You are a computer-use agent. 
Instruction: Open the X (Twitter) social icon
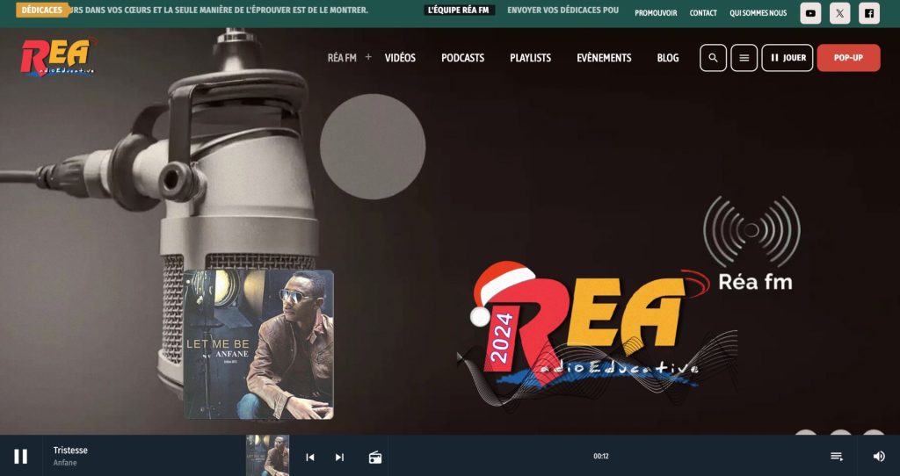click(x=839, y=13)
